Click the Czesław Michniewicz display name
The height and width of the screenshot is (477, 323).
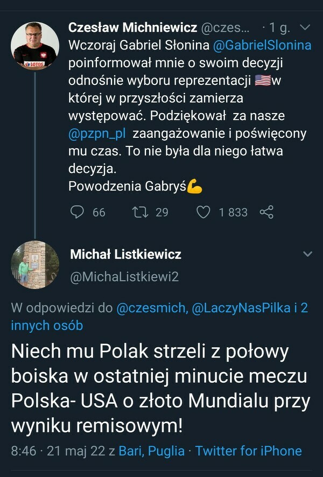point(128,27)
